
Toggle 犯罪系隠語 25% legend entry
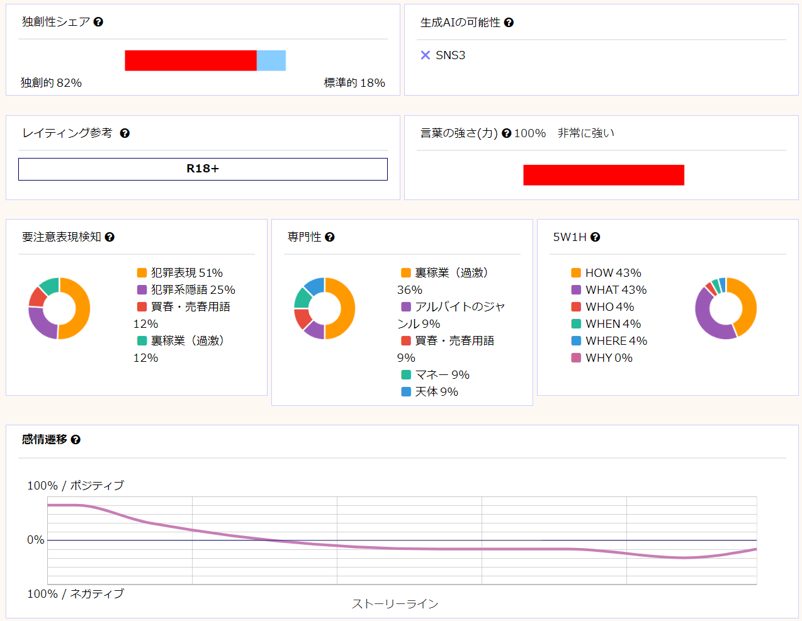click(x=186, y=290)
